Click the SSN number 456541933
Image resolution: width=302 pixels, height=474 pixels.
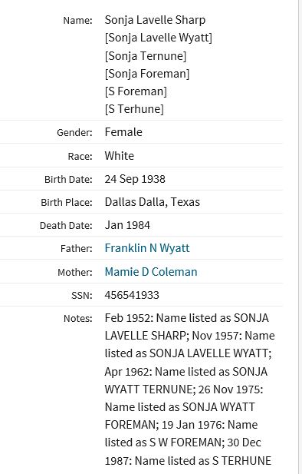pos(132,295)
